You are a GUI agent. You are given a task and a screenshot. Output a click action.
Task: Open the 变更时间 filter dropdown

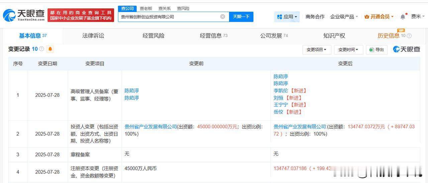(348, 49)
